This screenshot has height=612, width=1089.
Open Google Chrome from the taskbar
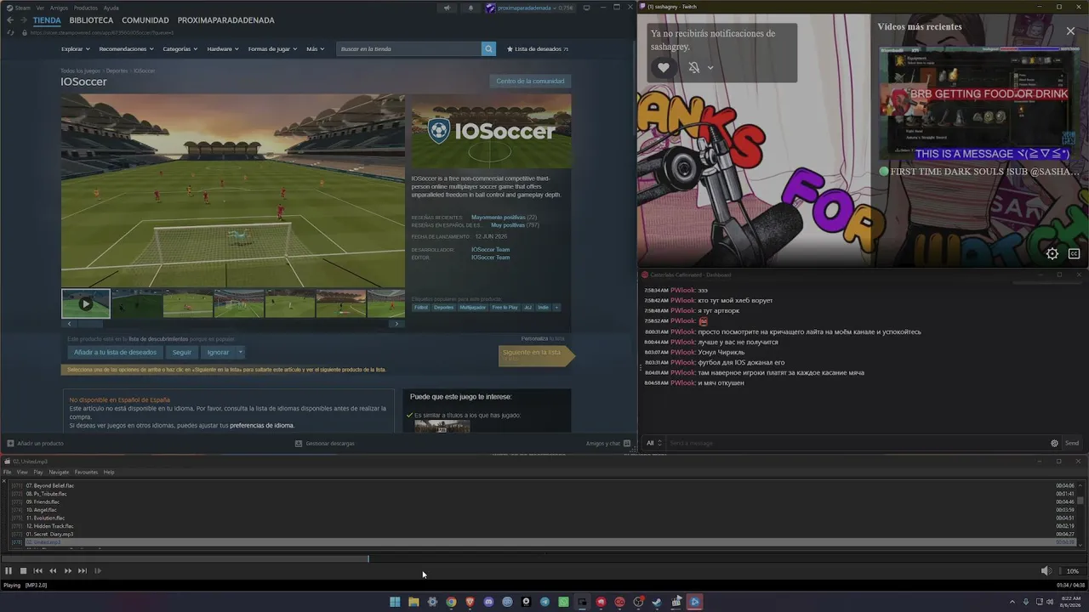pos(451,602)
